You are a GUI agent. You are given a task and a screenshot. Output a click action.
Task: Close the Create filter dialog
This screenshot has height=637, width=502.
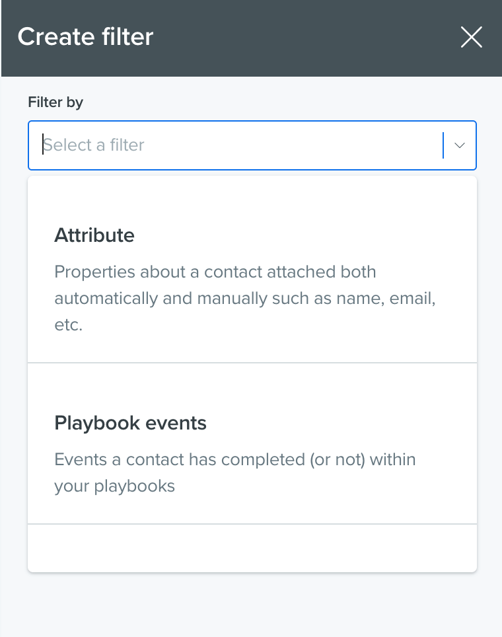coord(471,37)
